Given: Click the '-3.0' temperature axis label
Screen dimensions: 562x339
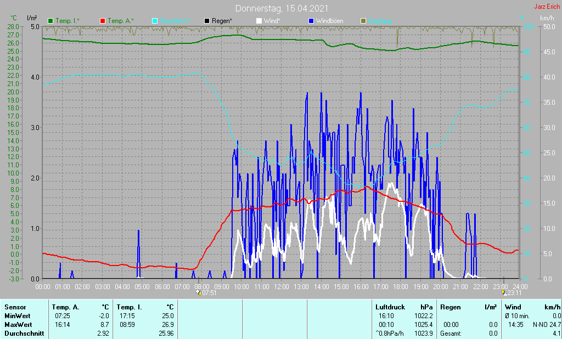Looking at the screenshot, I should click(13, 279).
